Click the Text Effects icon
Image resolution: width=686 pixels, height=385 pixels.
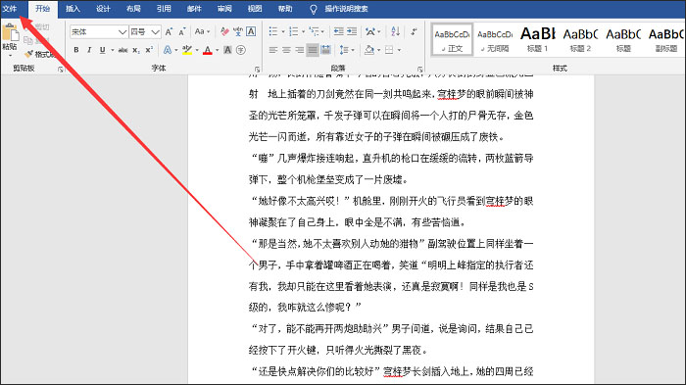(168, 50)
